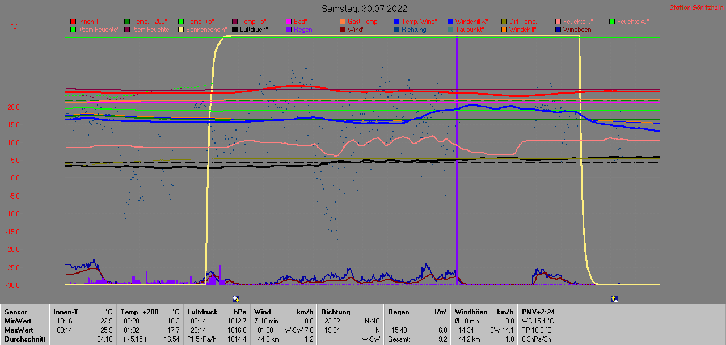Screen dimensions: 726x345
Task: Click the Innen-T. minimum value 22.9
Action: (106, 321)
